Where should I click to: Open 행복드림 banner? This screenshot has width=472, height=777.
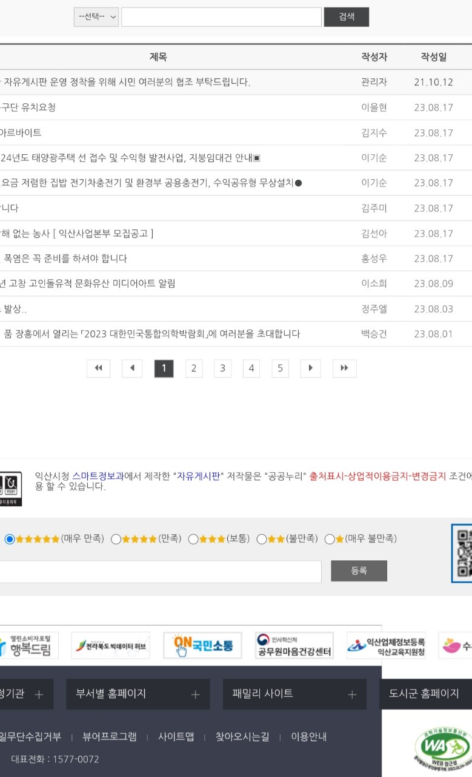[28, 645]
